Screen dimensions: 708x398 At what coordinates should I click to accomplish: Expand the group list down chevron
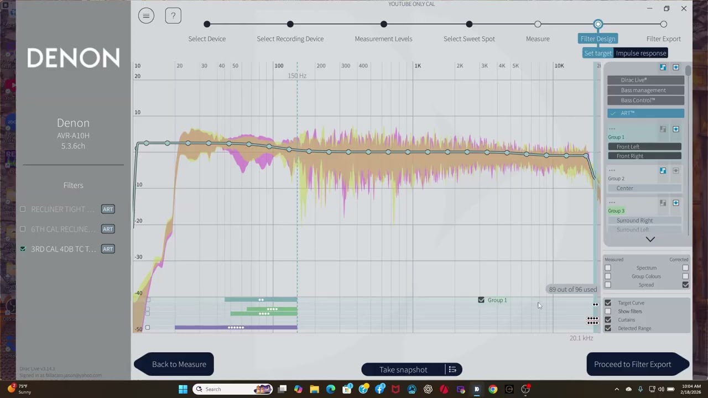pos(650,239)
